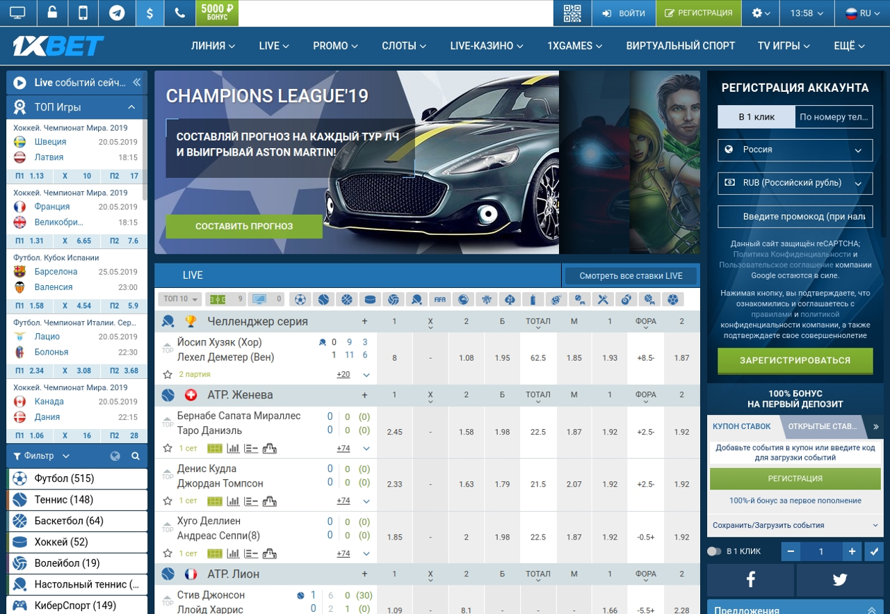Select the В 1 клик registration tab
Image resolution: width=890 pixels, height=614 pixels.
click(x=756, y=117)
